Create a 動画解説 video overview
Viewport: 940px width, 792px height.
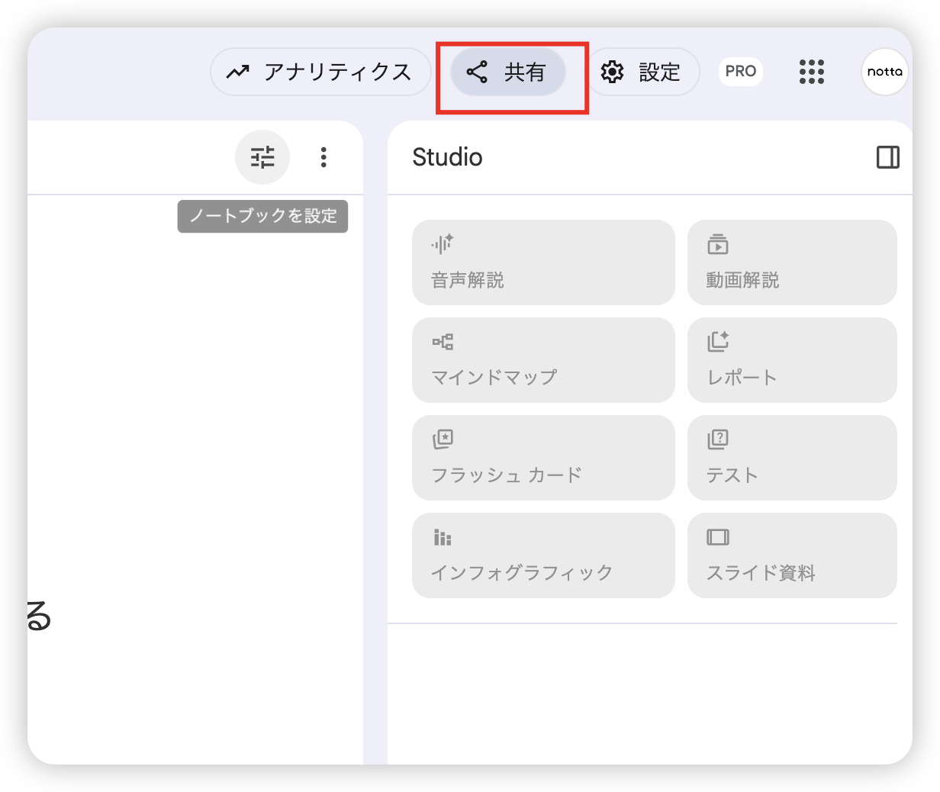point(792,262)
